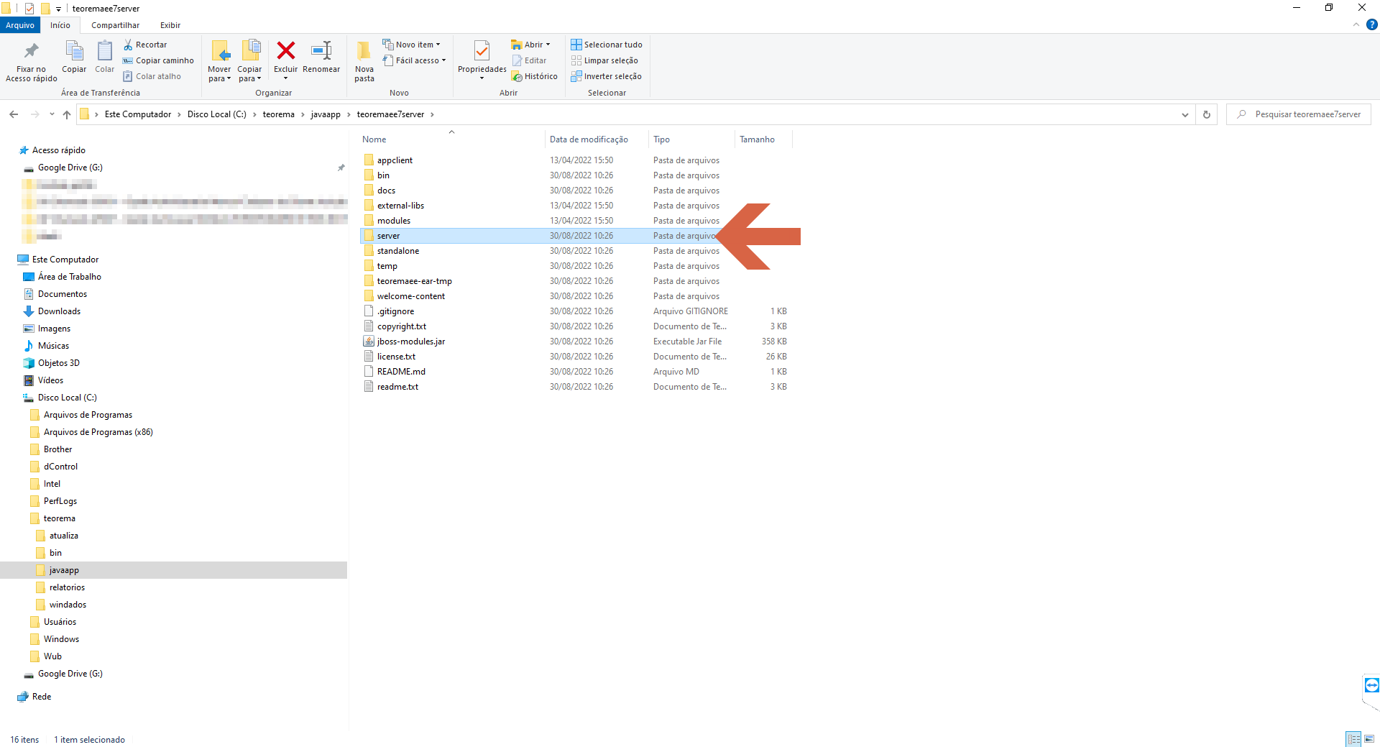Create a Nova pasta
Image resolution: width=1380 pixels, height=747 pixels.
[364, 62]
